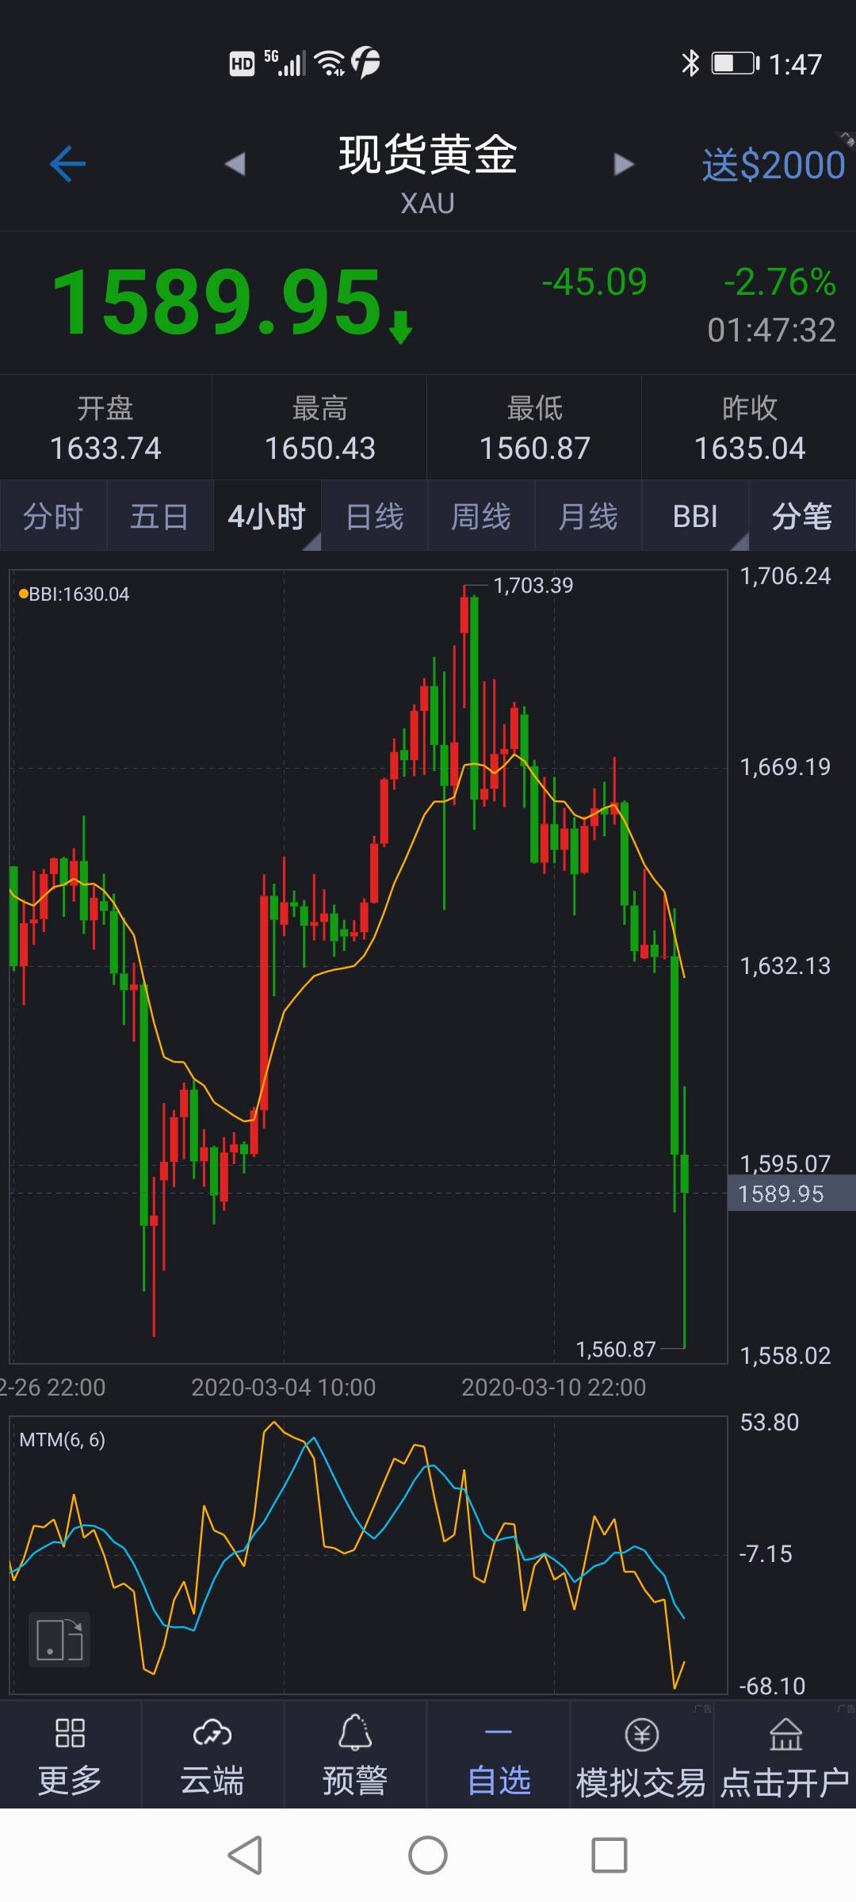Image resolution: width=856 pixels, height=1902 pixels.
Task: Open the 分笔 tick list tab
Action: tap(802, 516)
